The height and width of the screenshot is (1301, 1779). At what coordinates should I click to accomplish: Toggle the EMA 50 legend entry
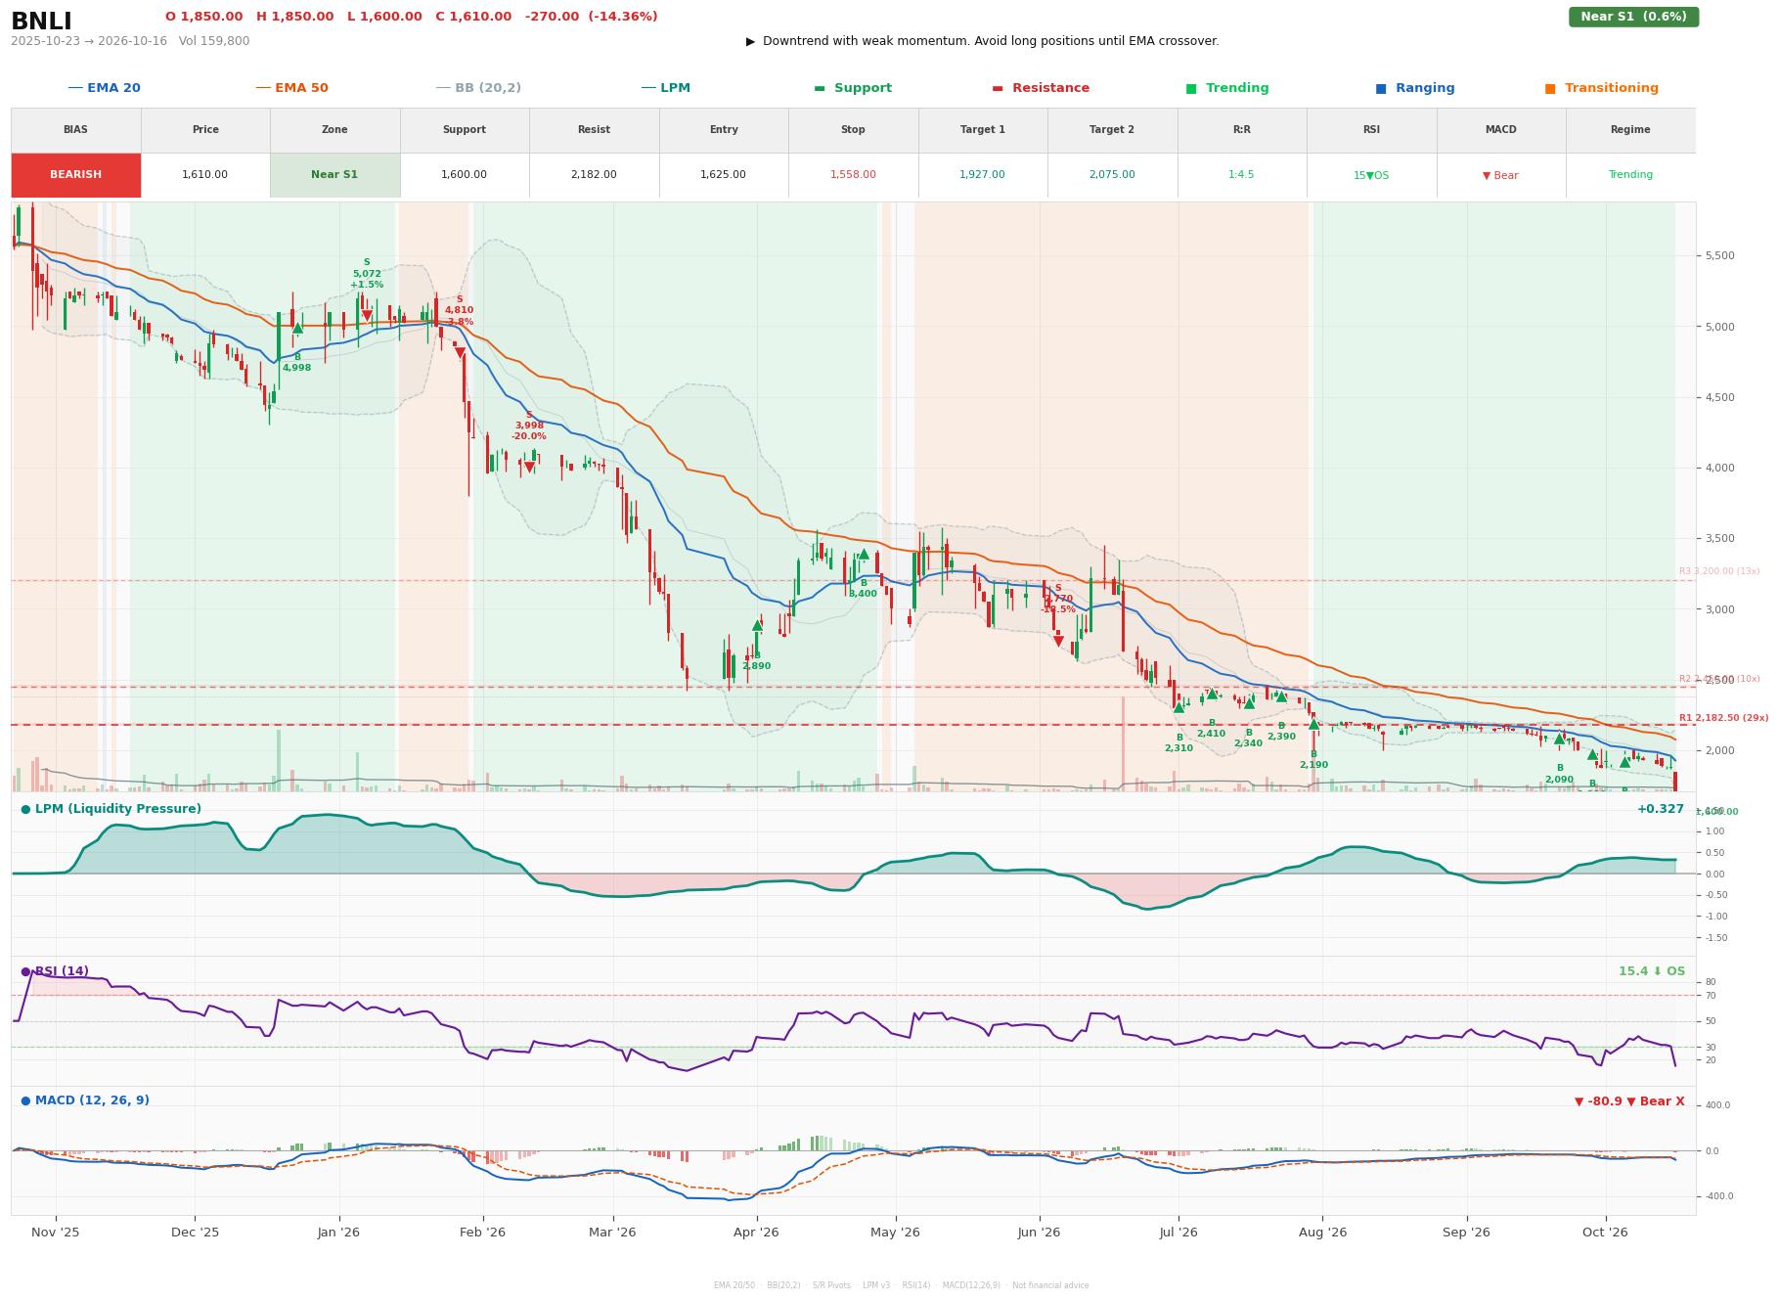[291, 88]
